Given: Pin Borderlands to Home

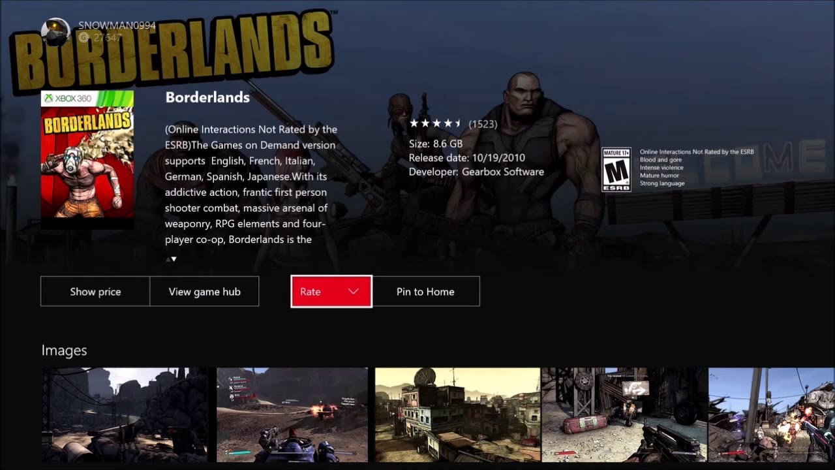Looking at the screenshot, I should (x=425, y=291).
